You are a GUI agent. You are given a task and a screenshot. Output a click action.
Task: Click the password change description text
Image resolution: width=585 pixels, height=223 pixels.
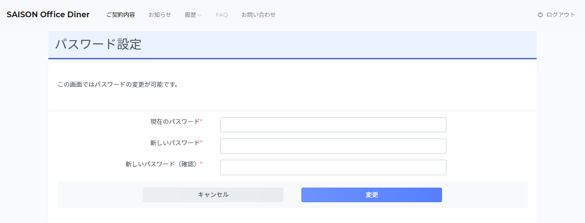(118, 84)
